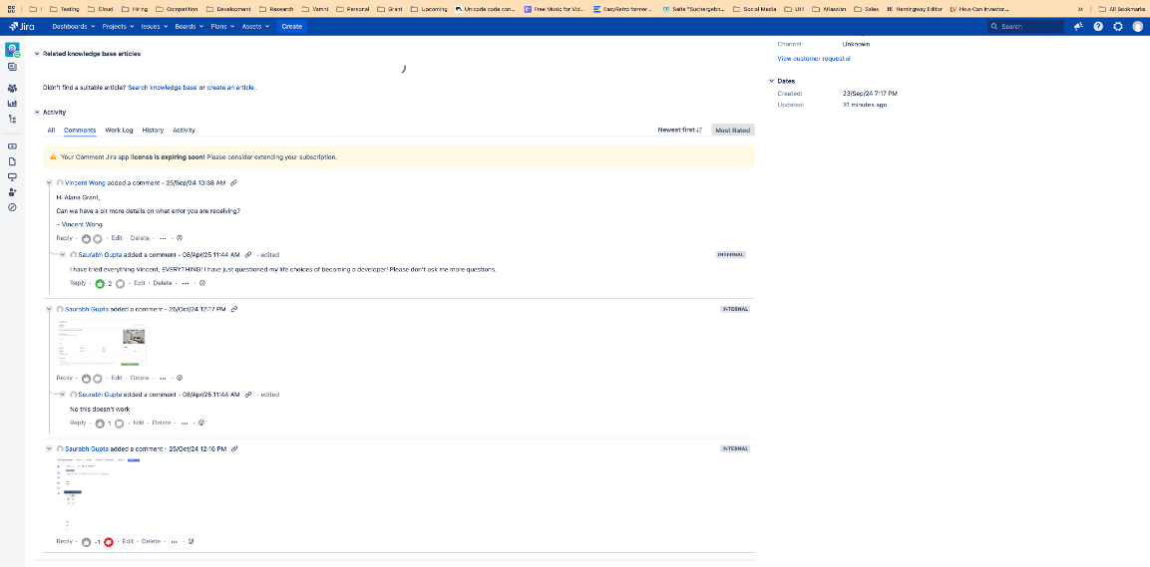The image size is (1150, 567).
Task: Copy permalink icon of Vincent Wong's comment
Action: pos(233,183)
